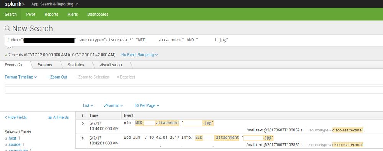The width and height of the screenshot is (383, 151).
Task: Change the 50 Per Page setting
Action: [147, 105]
